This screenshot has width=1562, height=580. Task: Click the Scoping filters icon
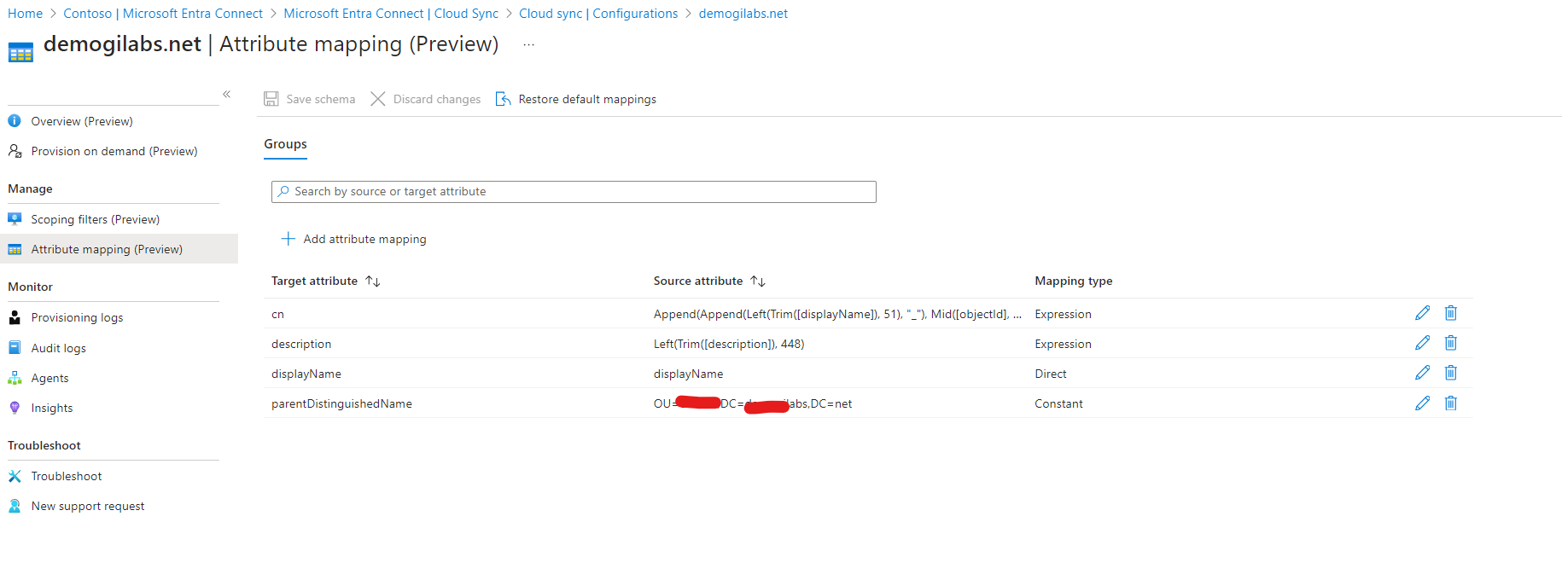(x=15, y=219)
